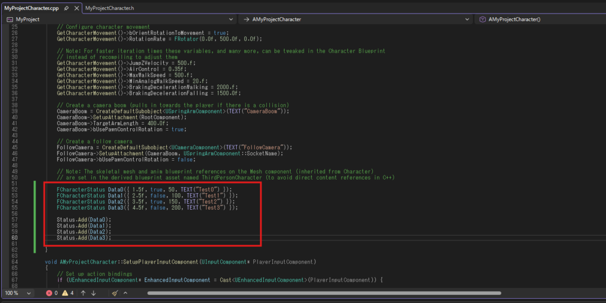Expand the AMyProjectCharacter class dropdown
The image size is (606, 303).
pyautogui.click(x=355, y=19)
